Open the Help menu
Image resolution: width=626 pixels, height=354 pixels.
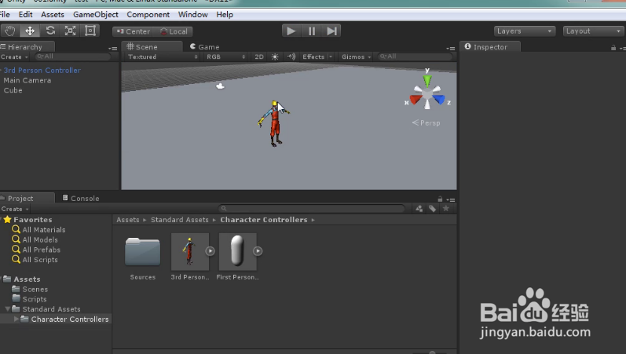[225, 14]
